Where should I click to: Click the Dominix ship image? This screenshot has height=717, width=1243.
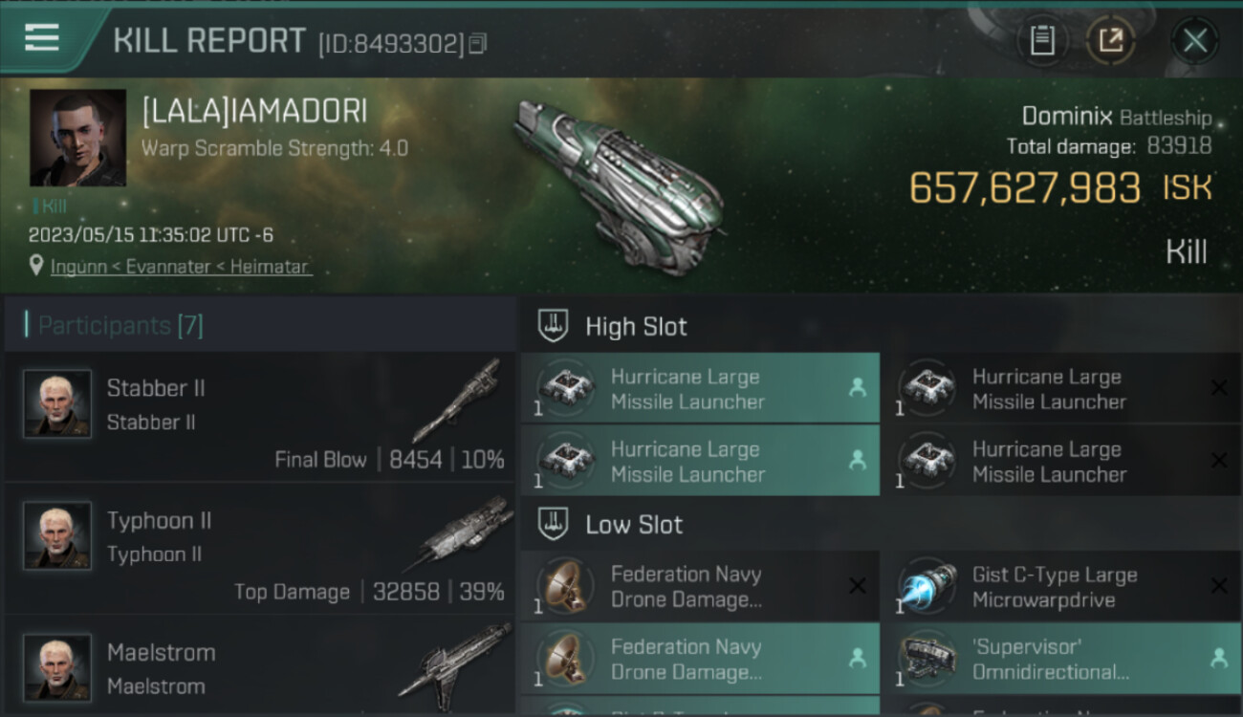(x=620, y=182)
